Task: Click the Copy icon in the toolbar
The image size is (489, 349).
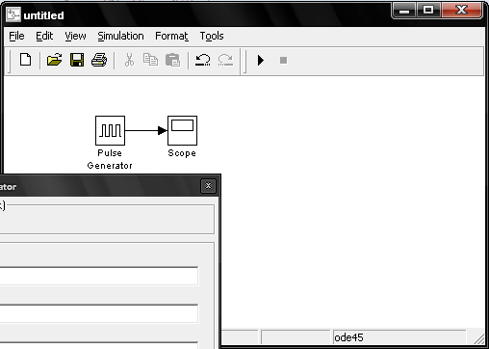Action: coord(150,60)
